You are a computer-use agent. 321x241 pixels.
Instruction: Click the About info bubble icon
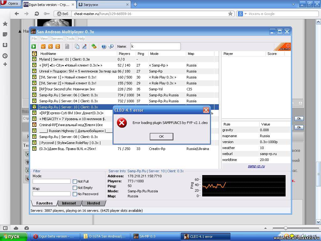click(x=111, y=46)
